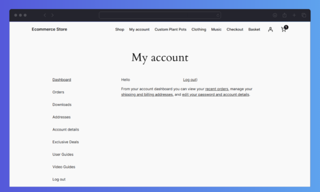
Task: Click the Log out link beside Hello
Action: coord(189,79)
